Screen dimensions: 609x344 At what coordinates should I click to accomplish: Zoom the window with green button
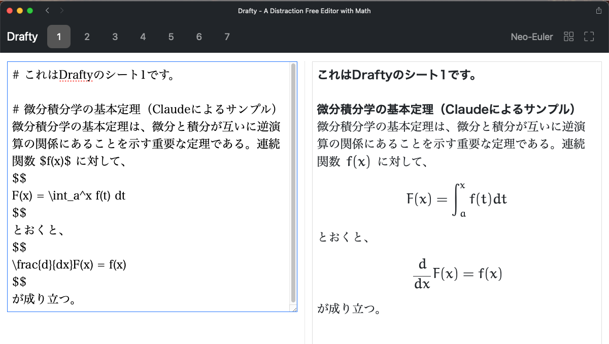point(30,11)
